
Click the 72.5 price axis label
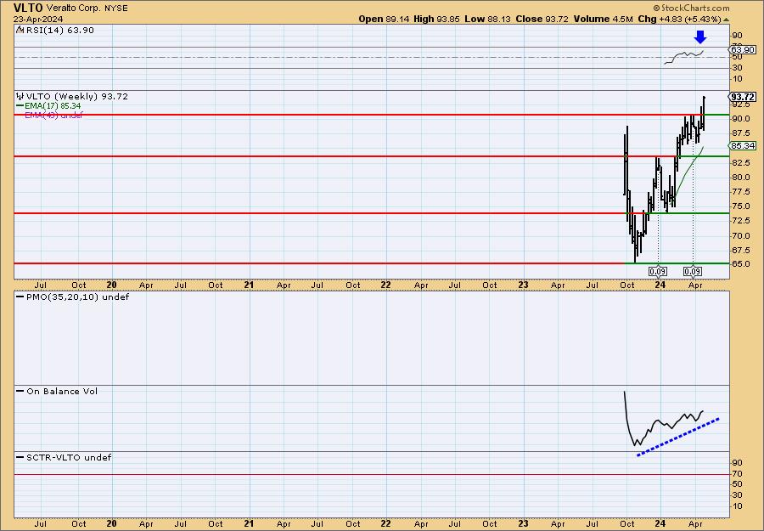(x=741, y=221)
